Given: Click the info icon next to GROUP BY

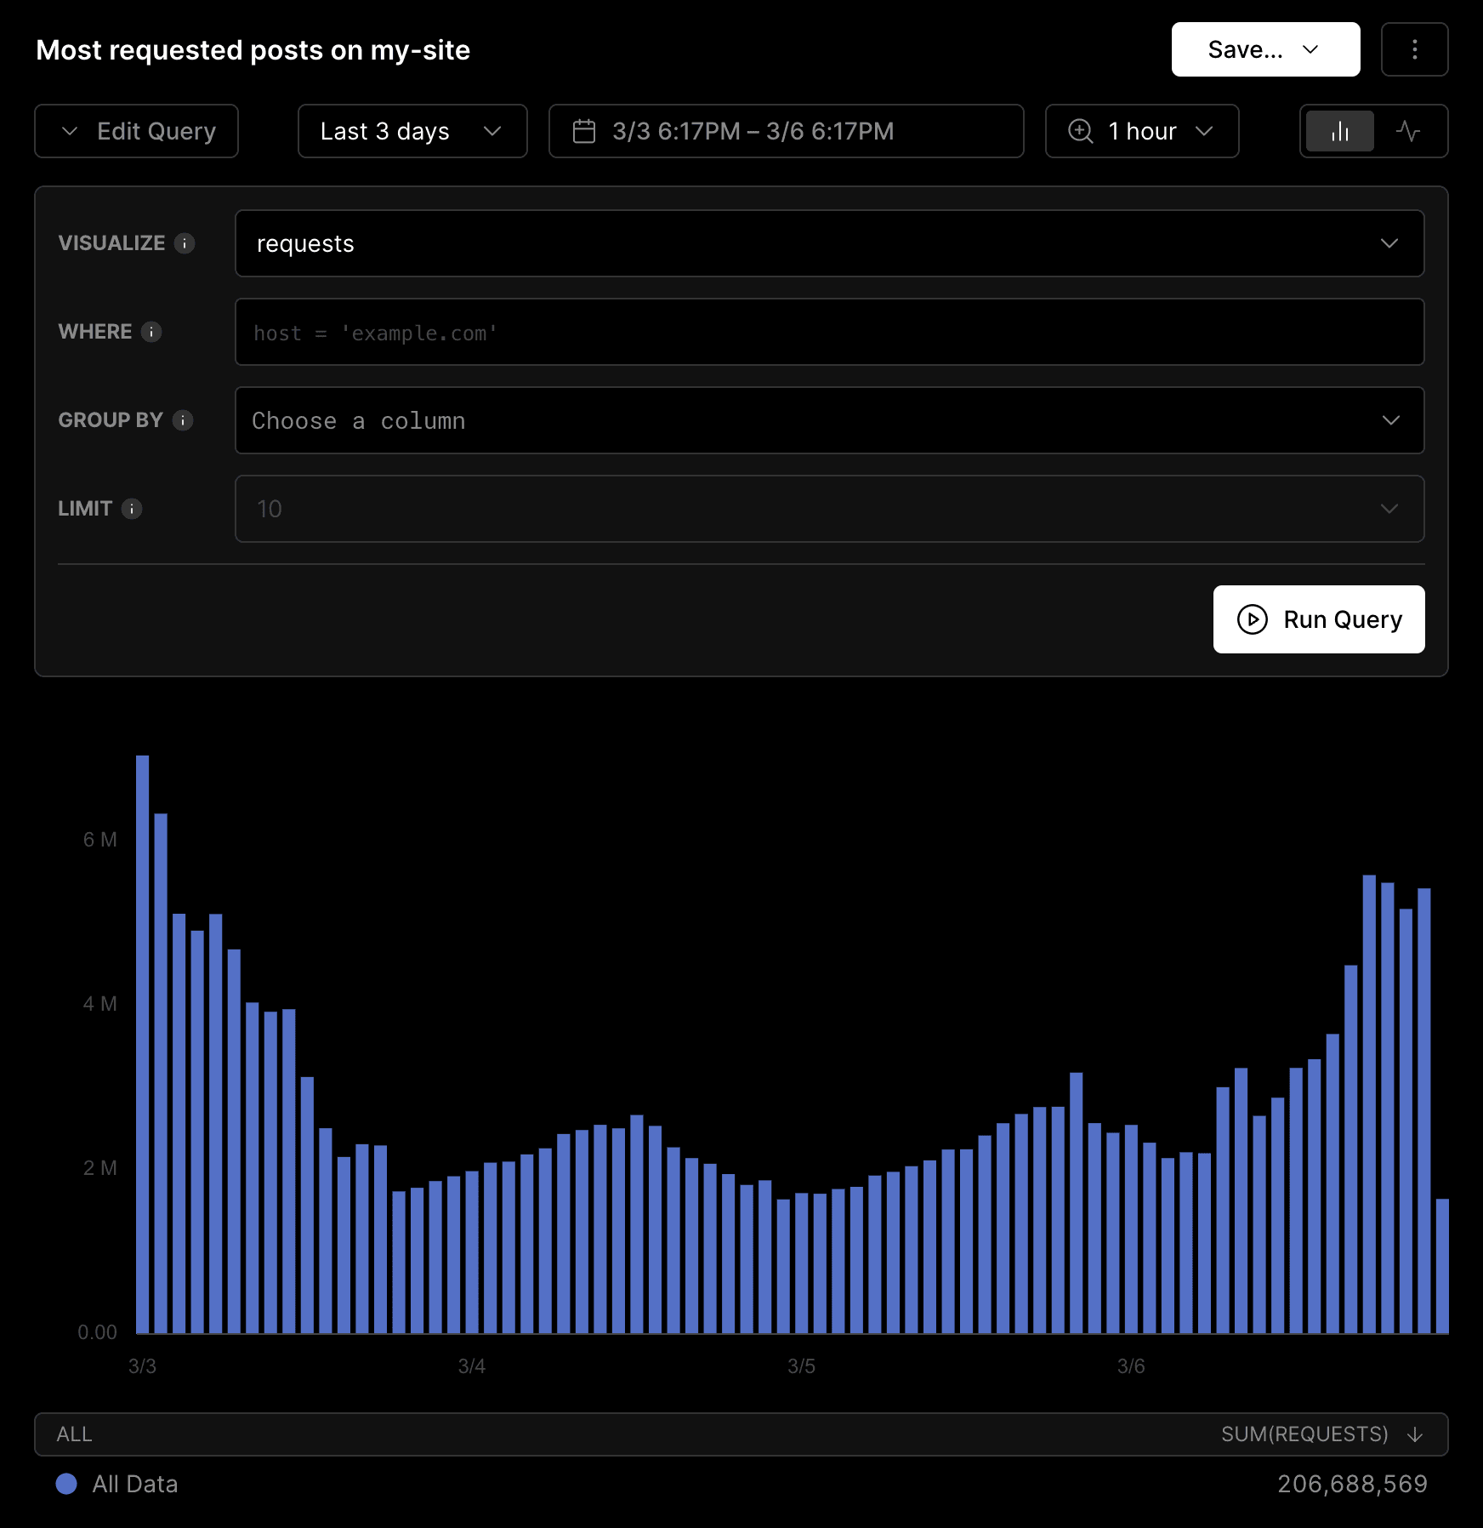Looking at the screenshot, I should point(183,420).
